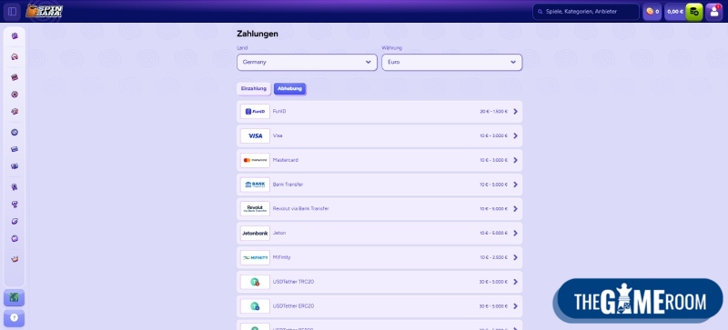
Task: Toggle the sidebar panel icon
Action: pyautogui.click(x=12, y=12)
